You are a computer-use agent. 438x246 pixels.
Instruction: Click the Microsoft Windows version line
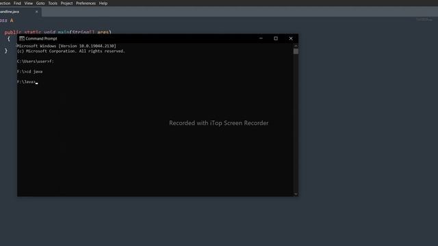[x=66, y=46]
